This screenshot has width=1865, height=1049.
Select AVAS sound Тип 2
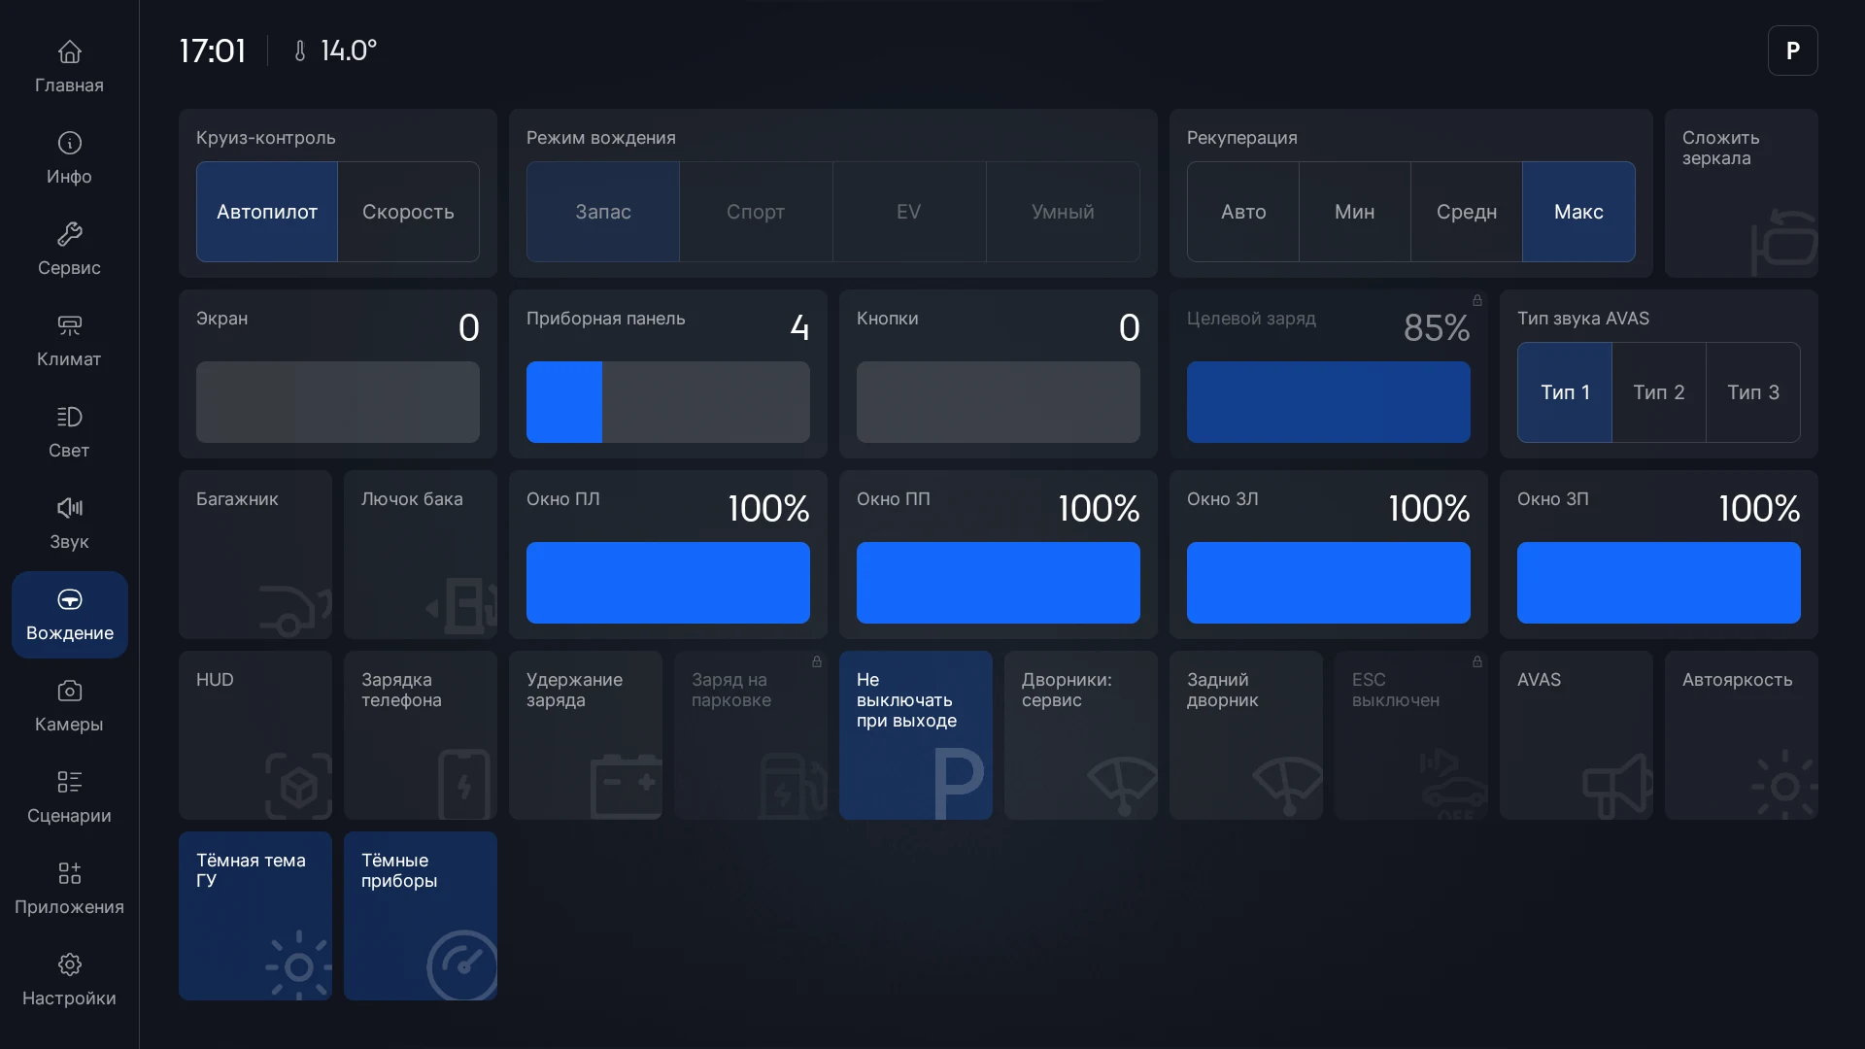coord(1659,392)
